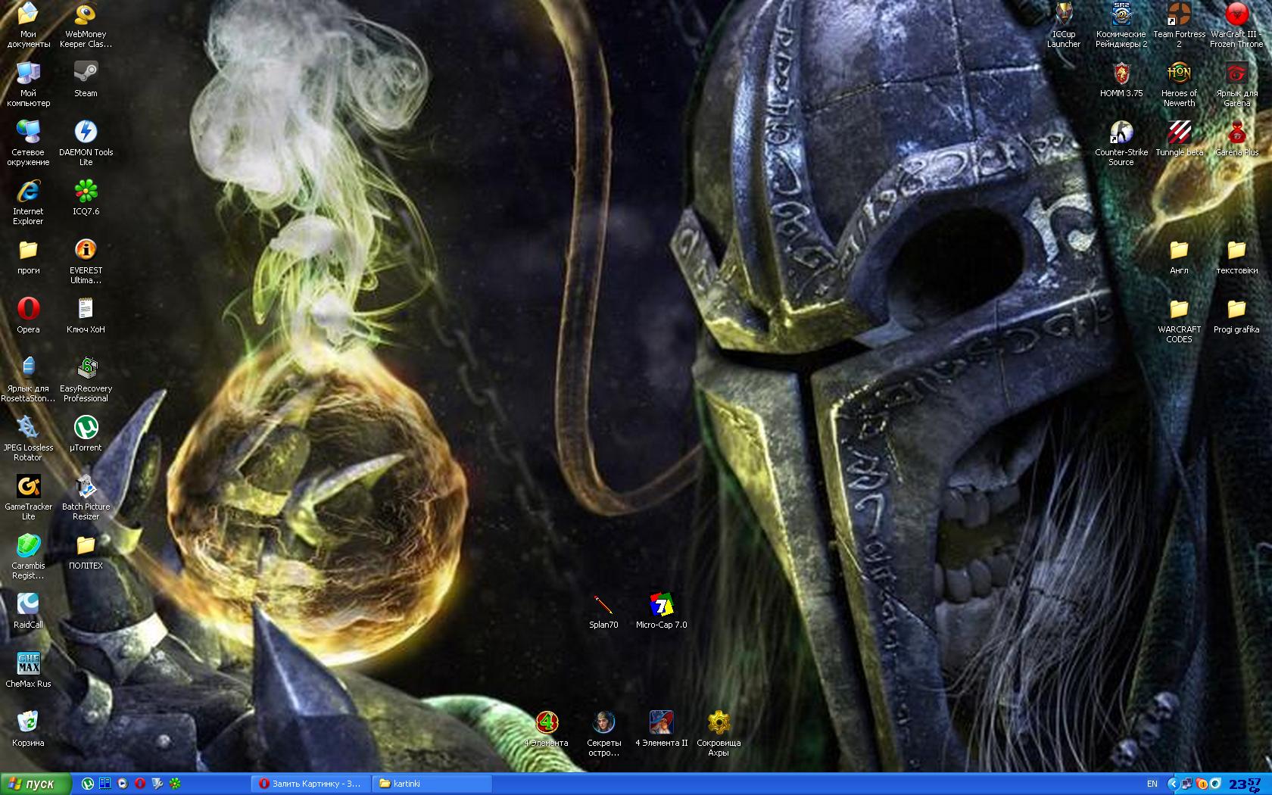Select the Tunngle beta desktop icon

pyautogui.click(x=1179, y=138)
